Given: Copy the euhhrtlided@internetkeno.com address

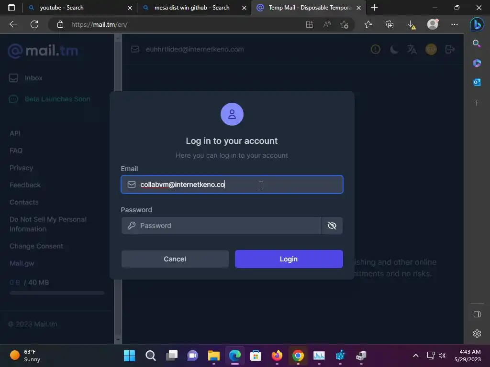Looking at the screenshot, I should [x=195, y=49].
